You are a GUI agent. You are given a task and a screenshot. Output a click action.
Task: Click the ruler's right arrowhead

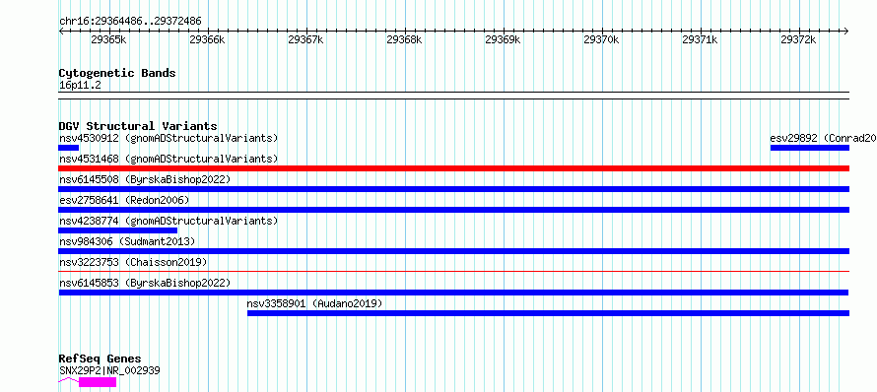[x=846, y=32]
